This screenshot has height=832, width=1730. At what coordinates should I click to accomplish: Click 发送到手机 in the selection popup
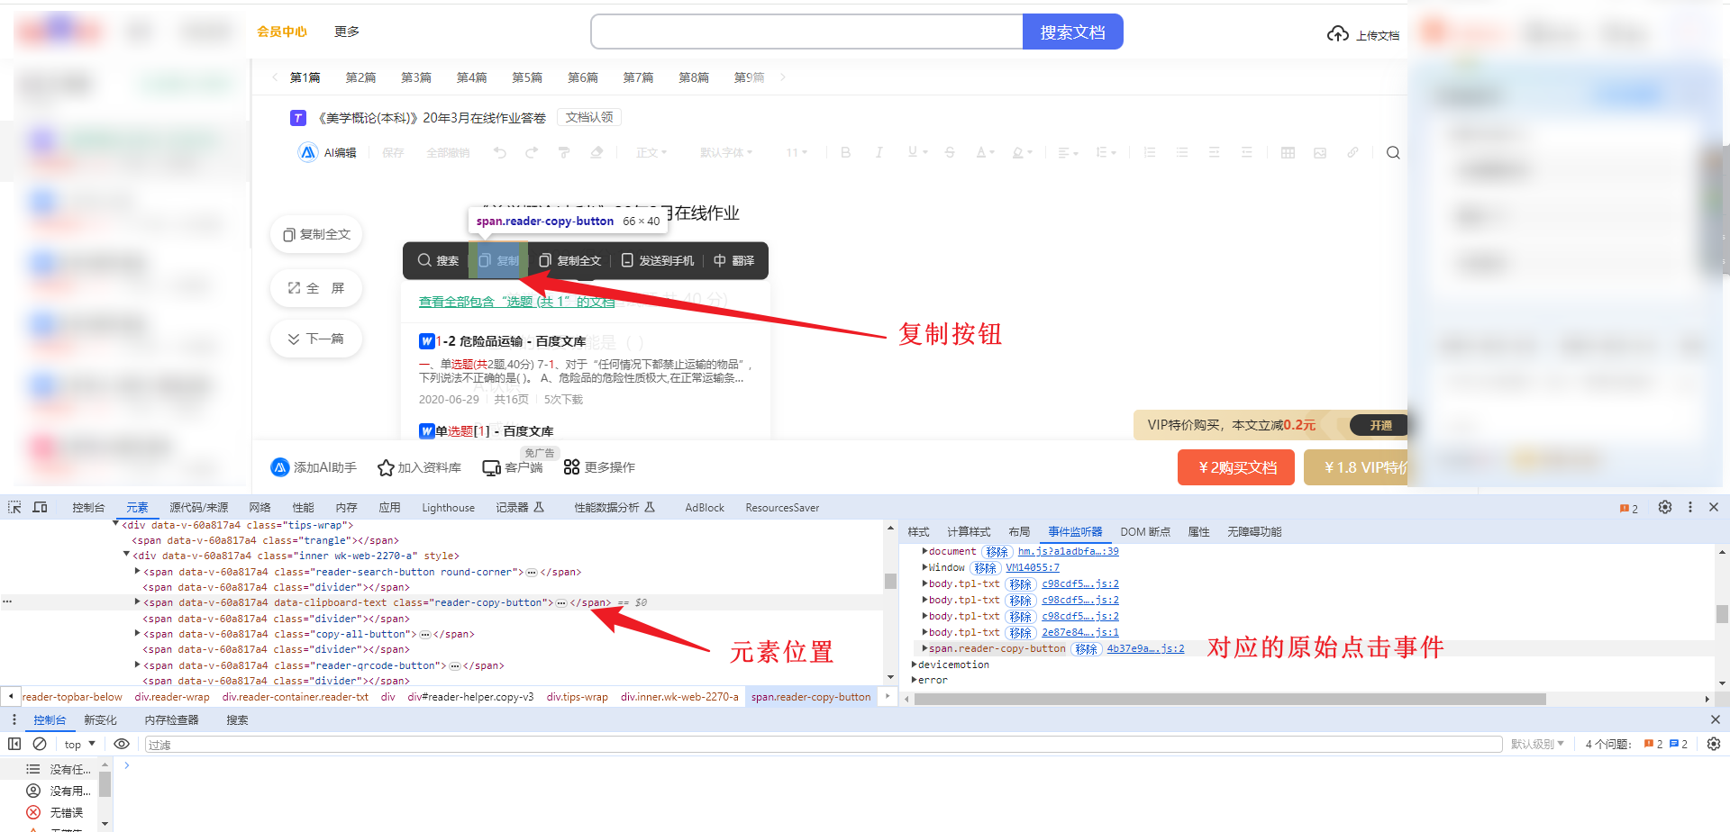[x=658, y=260]
